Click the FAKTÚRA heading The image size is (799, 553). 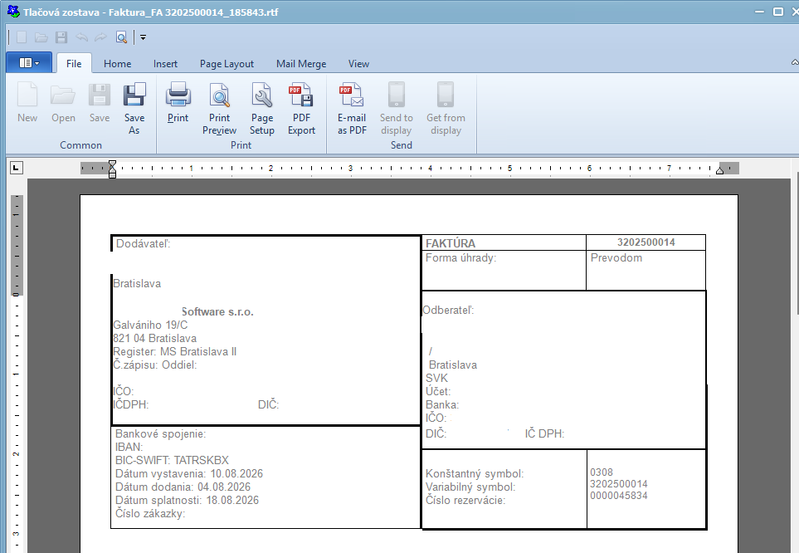[451, 243]
